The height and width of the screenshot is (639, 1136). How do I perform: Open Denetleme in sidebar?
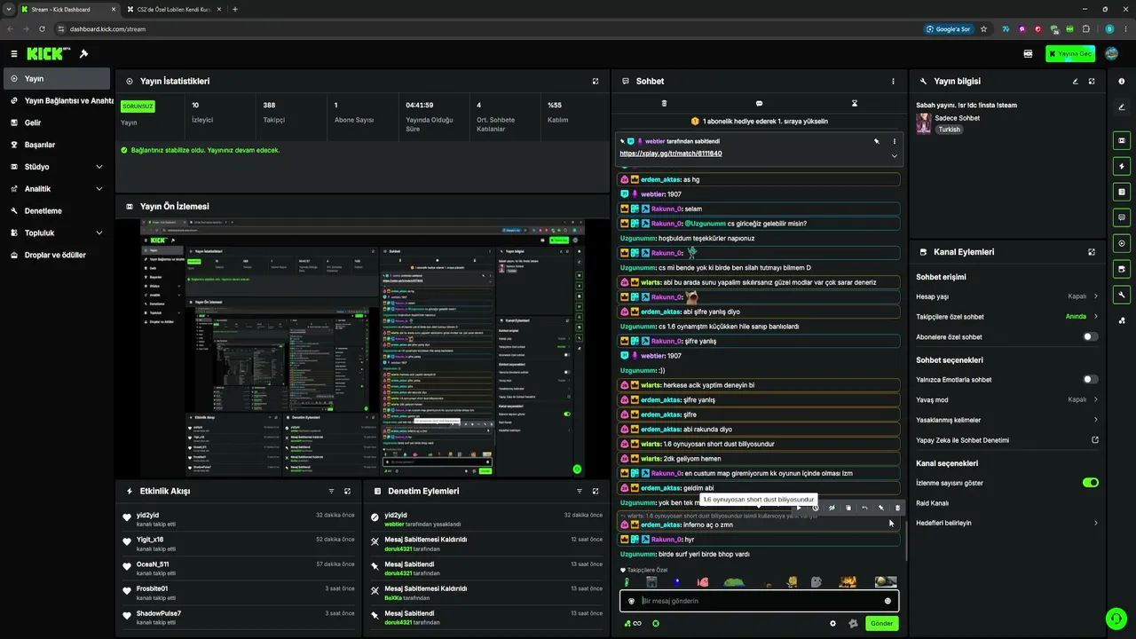pyautogui.click(x=58, y=211)
